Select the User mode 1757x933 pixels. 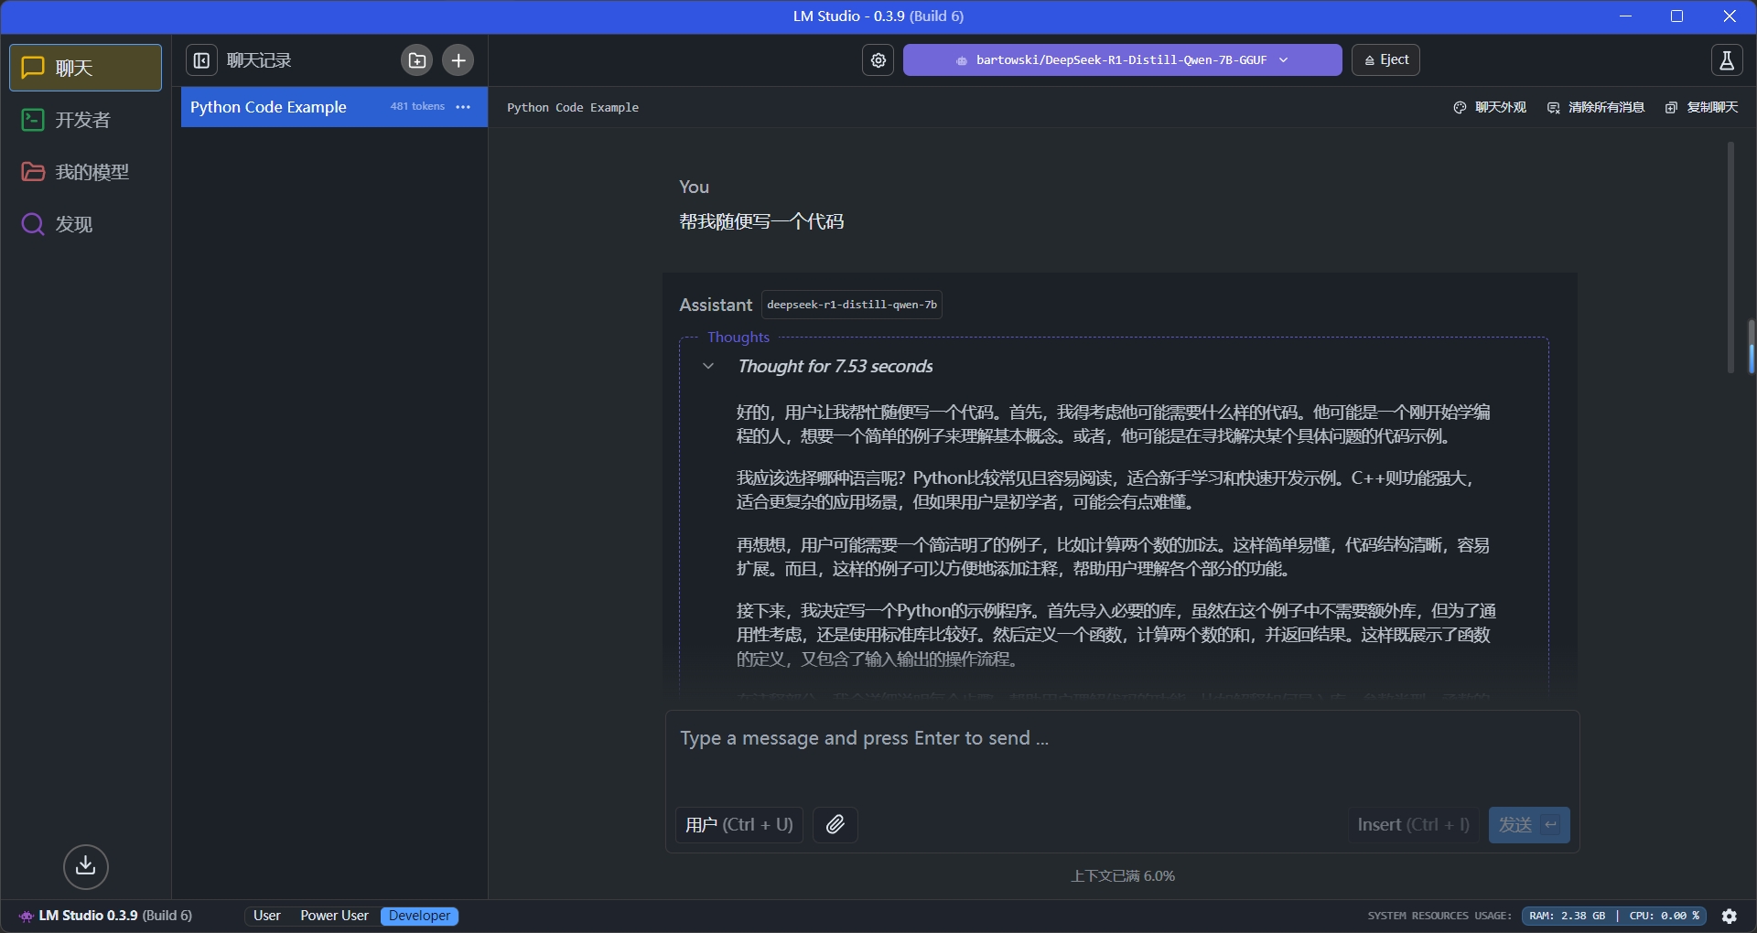267,916
